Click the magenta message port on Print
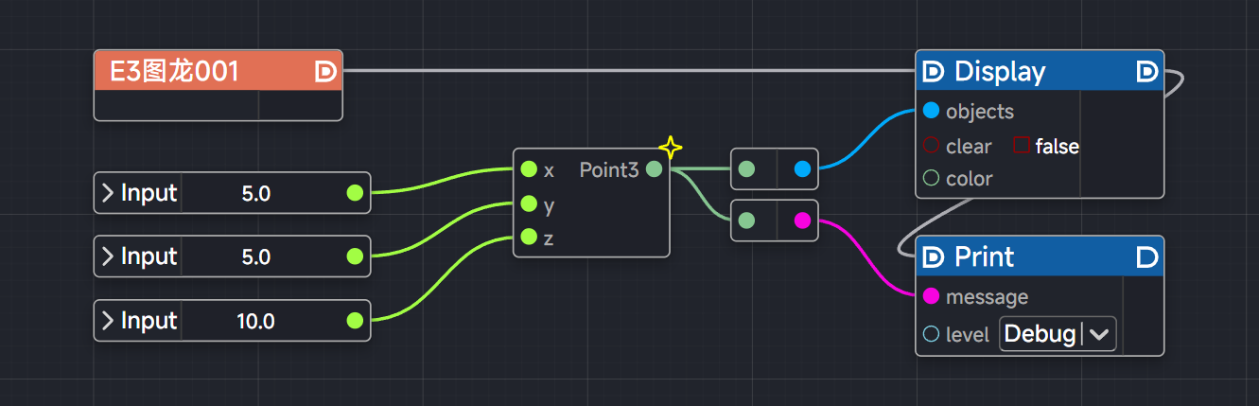Image resolution: width=1259 pixels, height=406 pixels. click(931, 296)
